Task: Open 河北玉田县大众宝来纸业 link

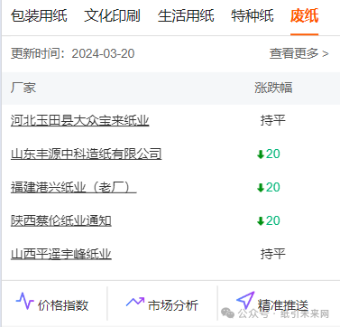Action: [80, 120]
